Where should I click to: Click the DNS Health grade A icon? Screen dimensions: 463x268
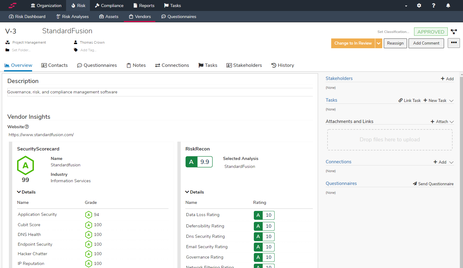89,235
